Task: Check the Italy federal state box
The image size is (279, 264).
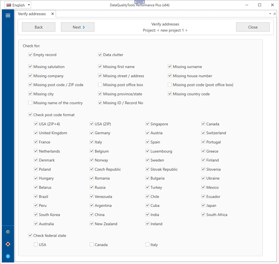Action: [147, 245]
